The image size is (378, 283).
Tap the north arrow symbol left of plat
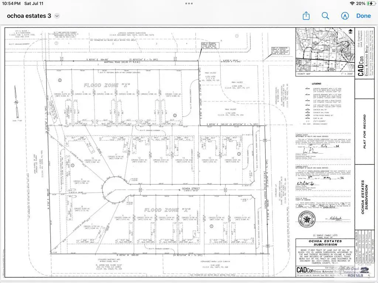(16, 102)
